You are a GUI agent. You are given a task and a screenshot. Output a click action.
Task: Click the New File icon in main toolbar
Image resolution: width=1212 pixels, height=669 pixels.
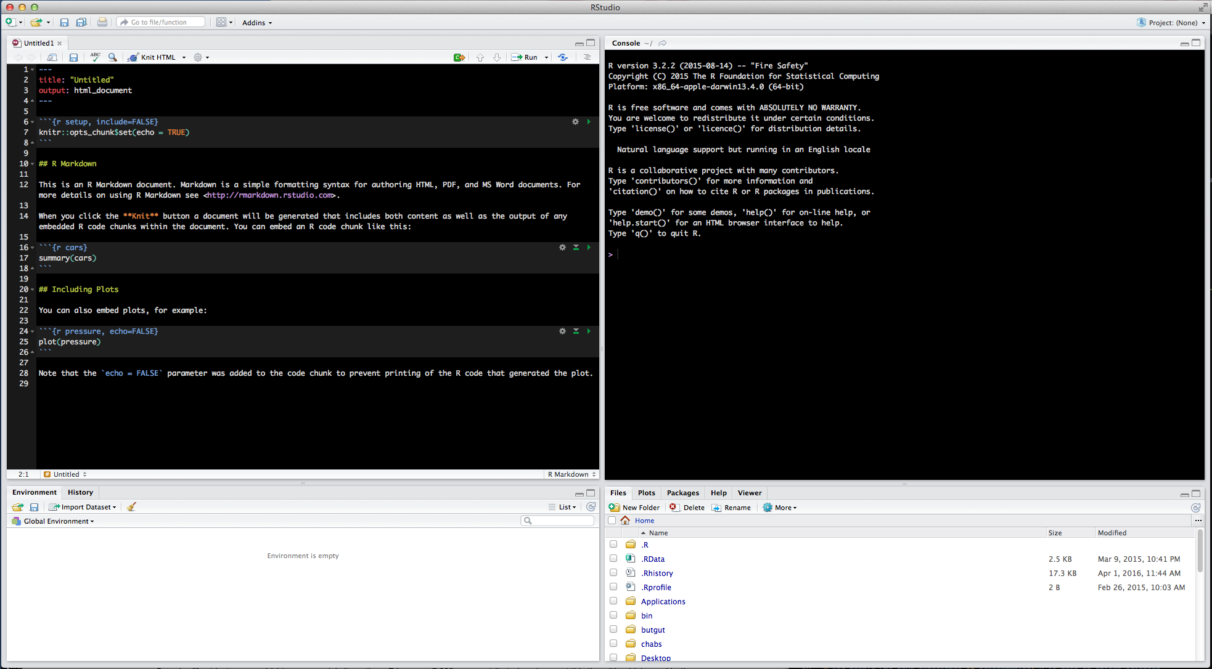click(10, 22)
